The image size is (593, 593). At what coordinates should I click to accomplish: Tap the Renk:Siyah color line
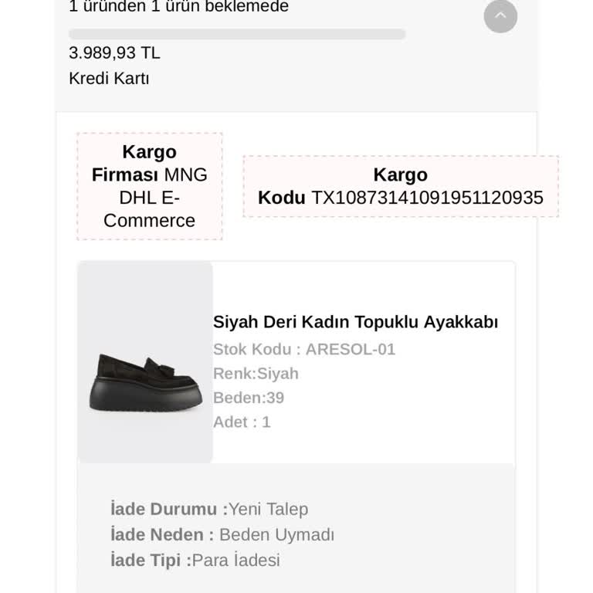tap(256, 374)
